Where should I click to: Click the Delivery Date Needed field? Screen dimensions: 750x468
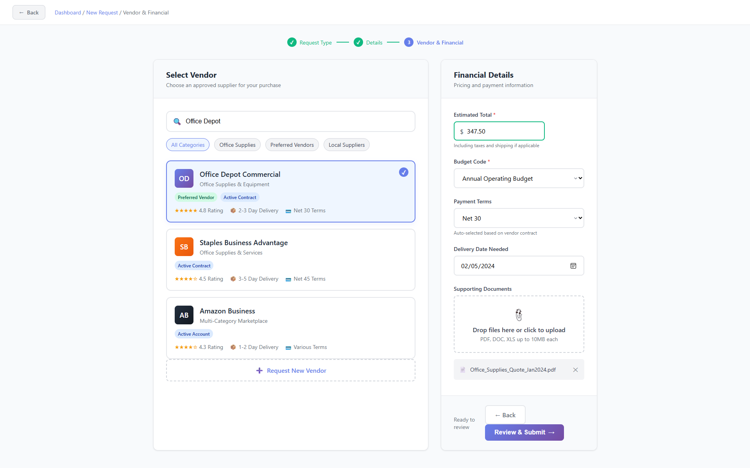coord(519,266)
